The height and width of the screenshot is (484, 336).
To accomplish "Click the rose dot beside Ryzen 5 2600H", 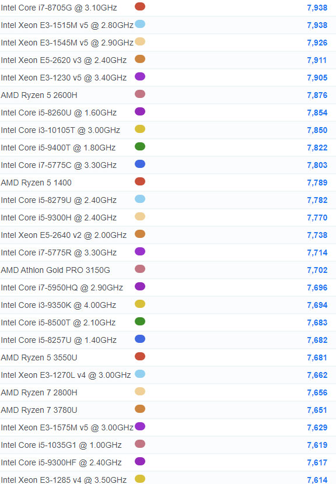I will coord(140,94).
